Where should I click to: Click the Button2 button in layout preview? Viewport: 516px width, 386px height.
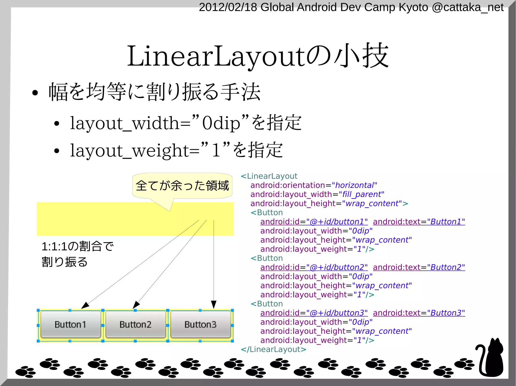[x=136, y=325]
